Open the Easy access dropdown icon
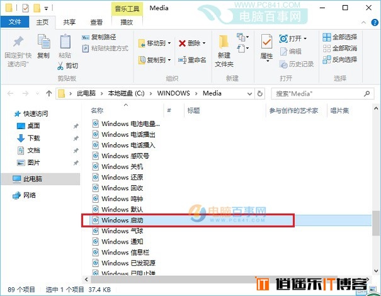Screen dimensions: 381x296 point(242,48)
